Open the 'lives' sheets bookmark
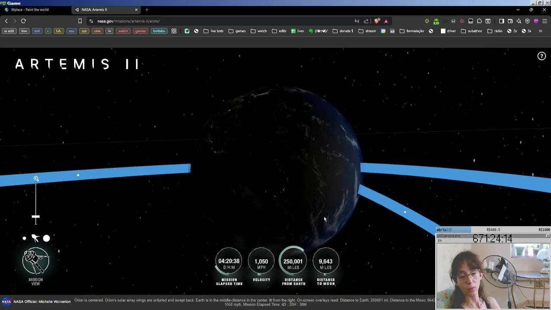The width and height of the screenshot is (551, 310). [x=297, y=31]
